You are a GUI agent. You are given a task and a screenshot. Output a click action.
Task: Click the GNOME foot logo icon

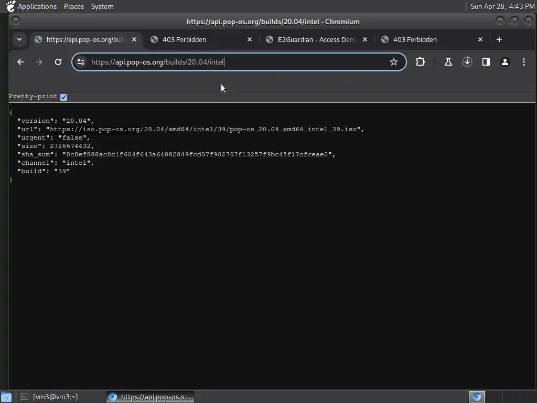[x=10, y=6]
